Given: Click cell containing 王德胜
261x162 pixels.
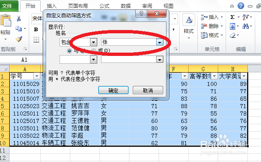Looking at the screenshot, I should pyautogui.click(x=85, y=121).
